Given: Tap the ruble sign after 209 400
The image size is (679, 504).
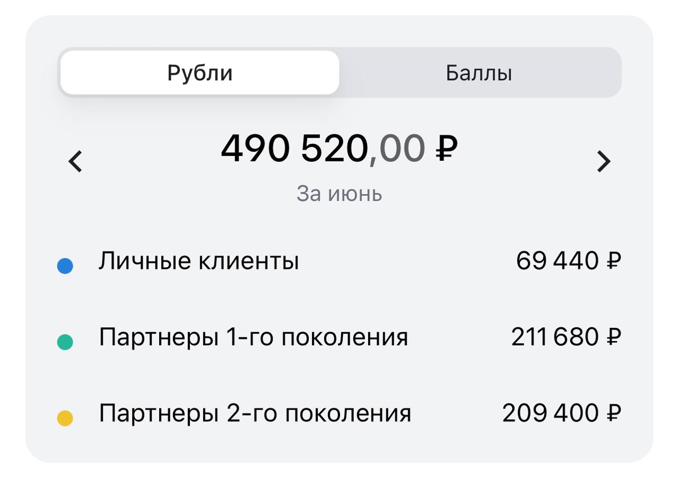Looking at the screenshot, I should point(613,413).
